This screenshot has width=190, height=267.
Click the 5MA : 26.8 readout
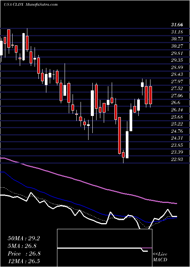pyautogui.click(x=22, y=246)
